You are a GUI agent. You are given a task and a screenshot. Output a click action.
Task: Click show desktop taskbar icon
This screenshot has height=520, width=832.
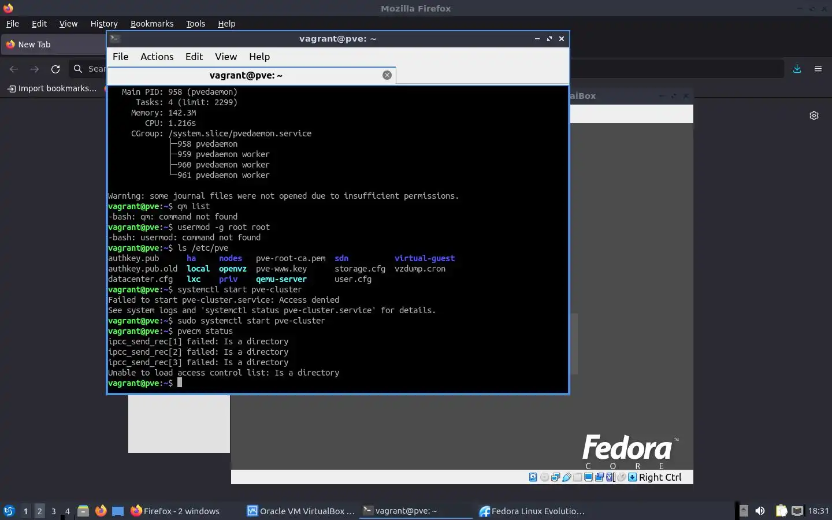[x=118, y=511]
